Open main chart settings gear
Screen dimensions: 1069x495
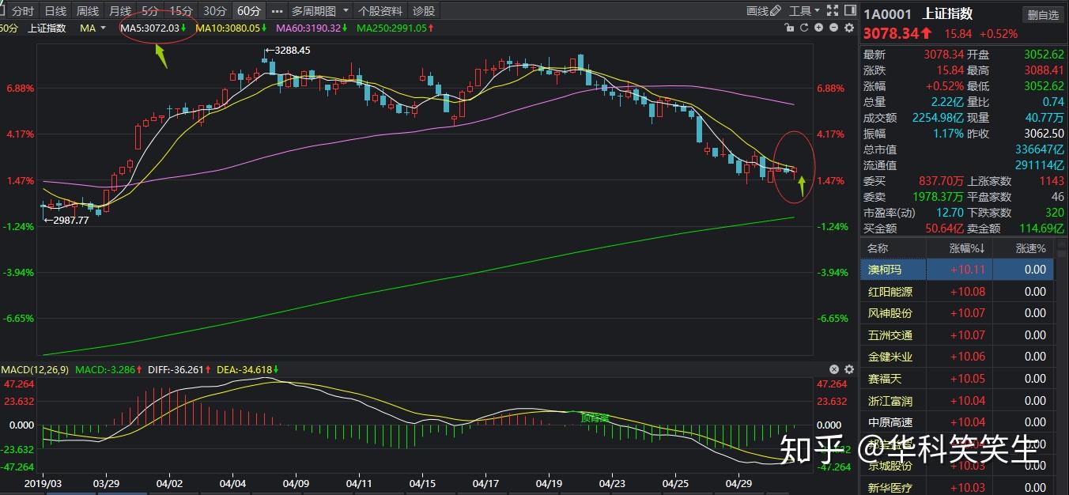coord(849,28)
